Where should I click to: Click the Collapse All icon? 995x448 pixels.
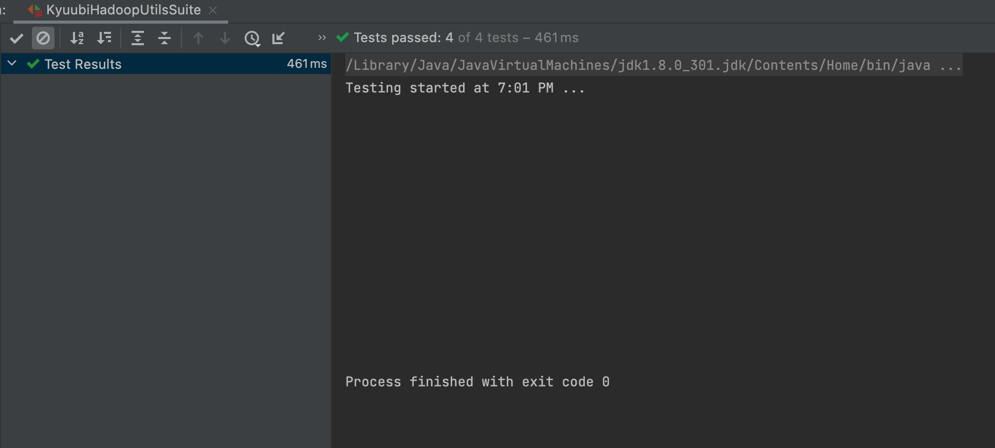164,38
